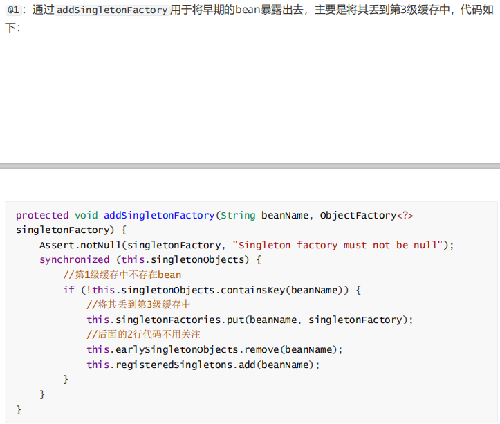Viewport: 500px width, 424px height.
Task: Click the void keyword in the method signature
Action: click(86, 215)
